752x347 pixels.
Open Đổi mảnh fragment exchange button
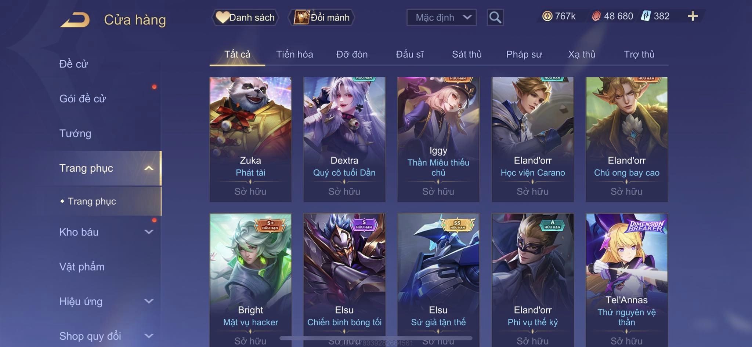tap(322, 17)
